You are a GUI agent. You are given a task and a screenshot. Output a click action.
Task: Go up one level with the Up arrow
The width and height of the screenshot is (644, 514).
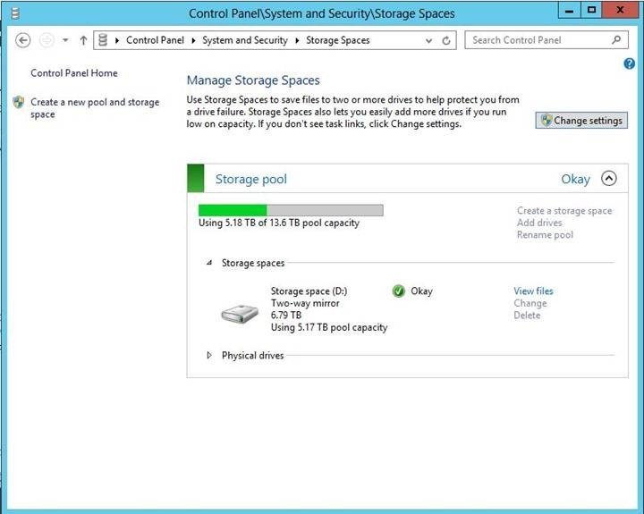83,40
